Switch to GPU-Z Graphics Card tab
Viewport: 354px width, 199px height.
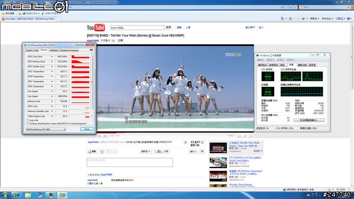pos(32,50)
